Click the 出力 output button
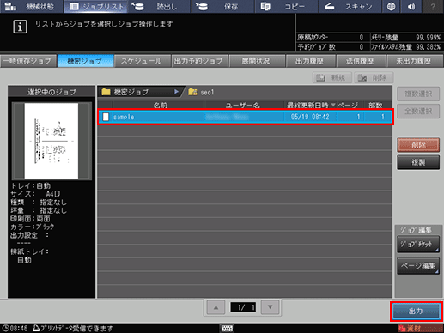The height and width of the screenshot is (333, 444). click(x=416, y=312)
